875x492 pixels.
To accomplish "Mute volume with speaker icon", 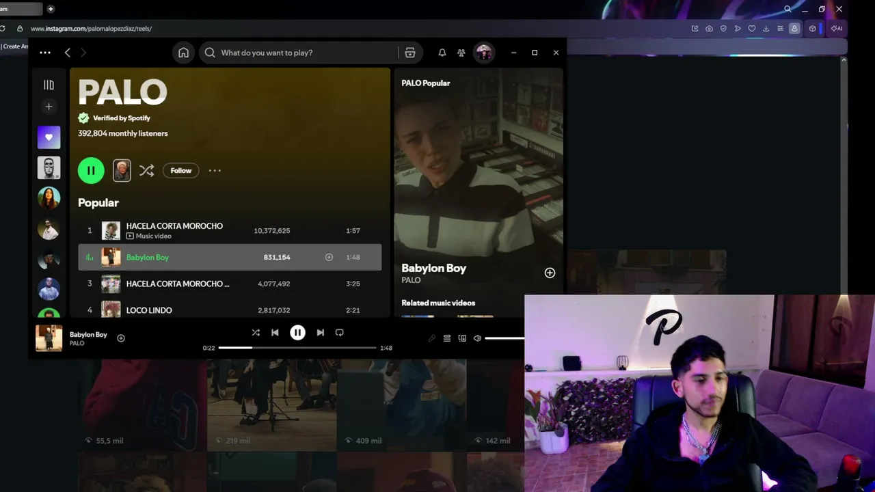I will (x=477, y=338).
